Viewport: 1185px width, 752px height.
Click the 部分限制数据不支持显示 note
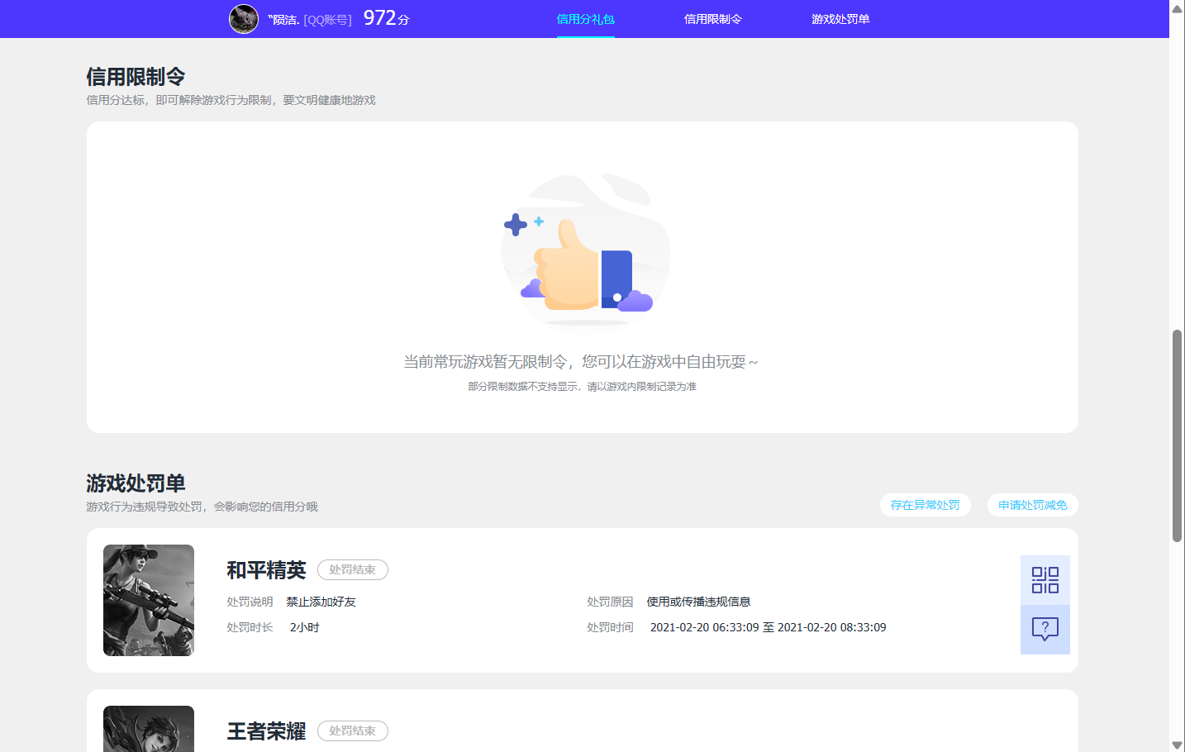coord(583,386)
